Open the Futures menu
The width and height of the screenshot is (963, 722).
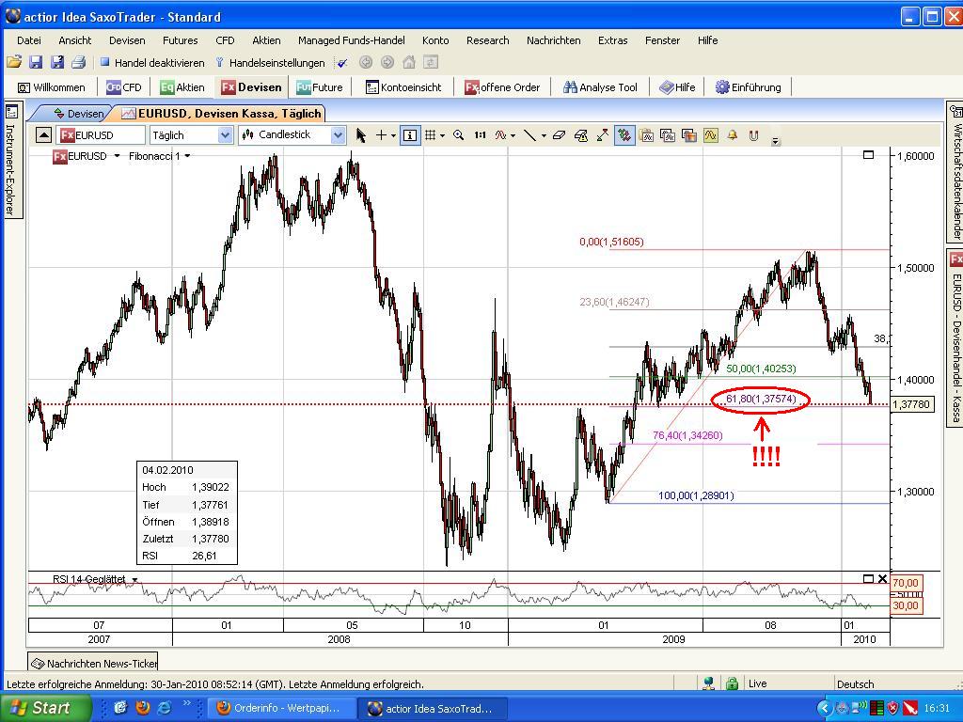click(180, 40)
